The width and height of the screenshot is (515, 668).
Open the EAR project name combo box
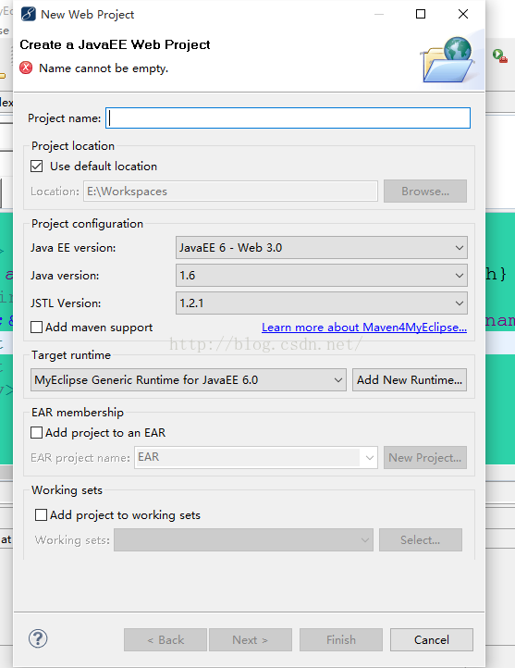tap(256, 458)
